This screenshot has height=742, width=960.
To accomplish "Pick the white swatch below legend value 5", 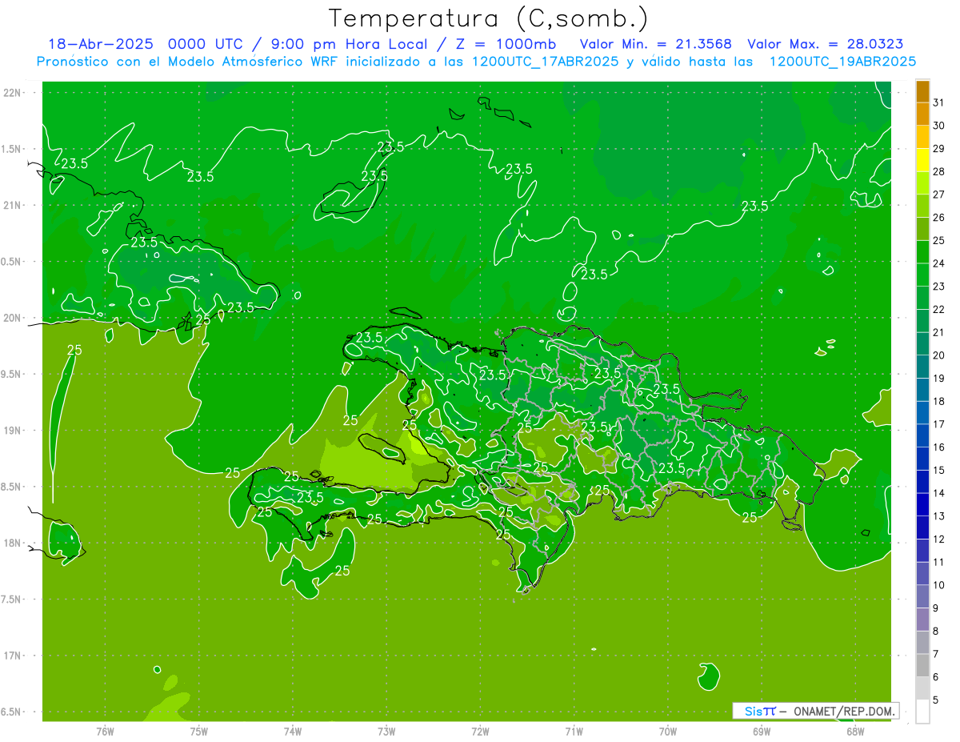I will tap(922, 711).
